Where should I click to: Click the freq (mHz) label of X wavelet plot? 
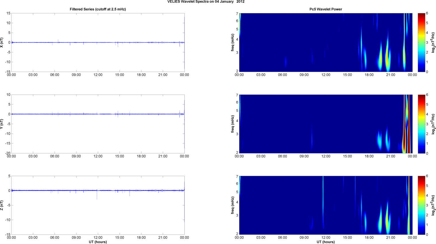[x=232, y=42]
